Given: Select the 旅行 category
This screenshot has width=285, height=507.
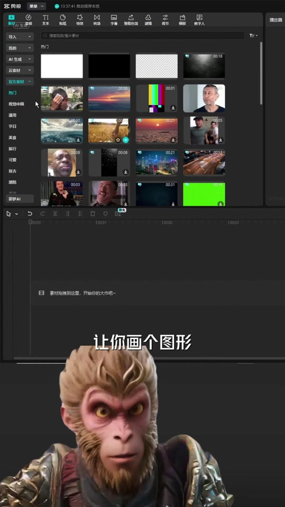Looking at the screenshot, I should coord(12,149).
